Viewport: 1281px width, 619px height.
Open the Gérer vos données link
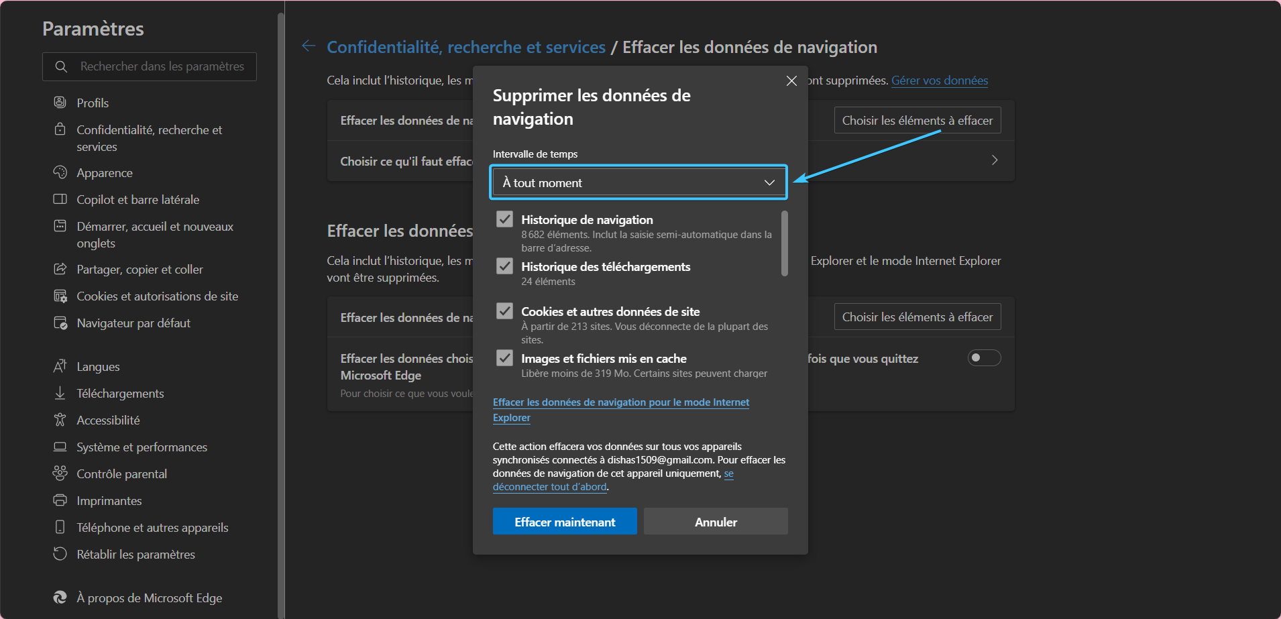(x=939, y=80)
